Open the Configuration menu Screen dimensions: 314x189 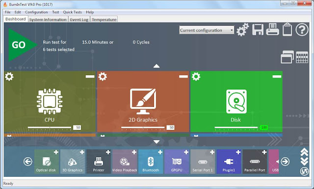pos(36,12)
